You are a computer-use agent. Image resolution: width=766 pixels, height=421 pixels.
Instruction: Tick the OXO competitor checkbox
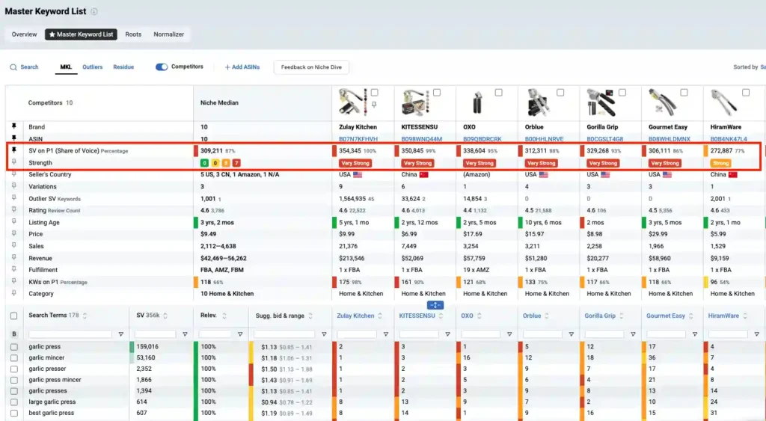(x=499, y=93)
